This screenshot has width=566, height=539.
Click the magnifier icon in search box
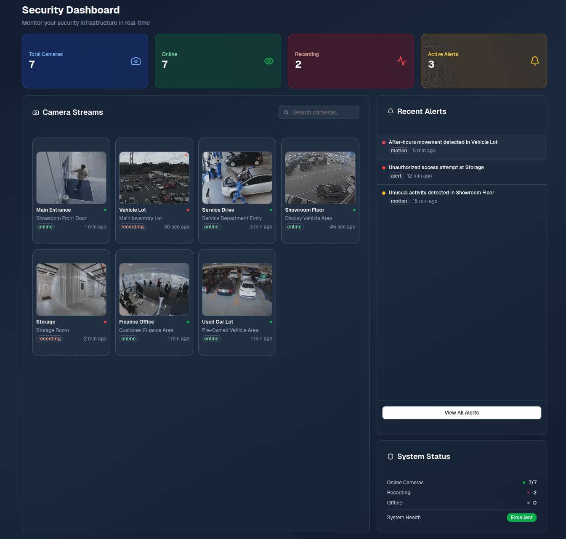(286, 112)
